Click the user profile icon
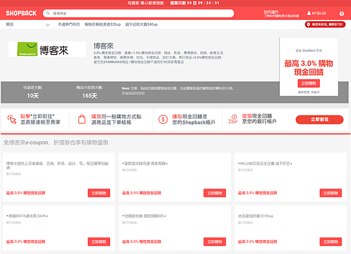 (x=309, y=13)
